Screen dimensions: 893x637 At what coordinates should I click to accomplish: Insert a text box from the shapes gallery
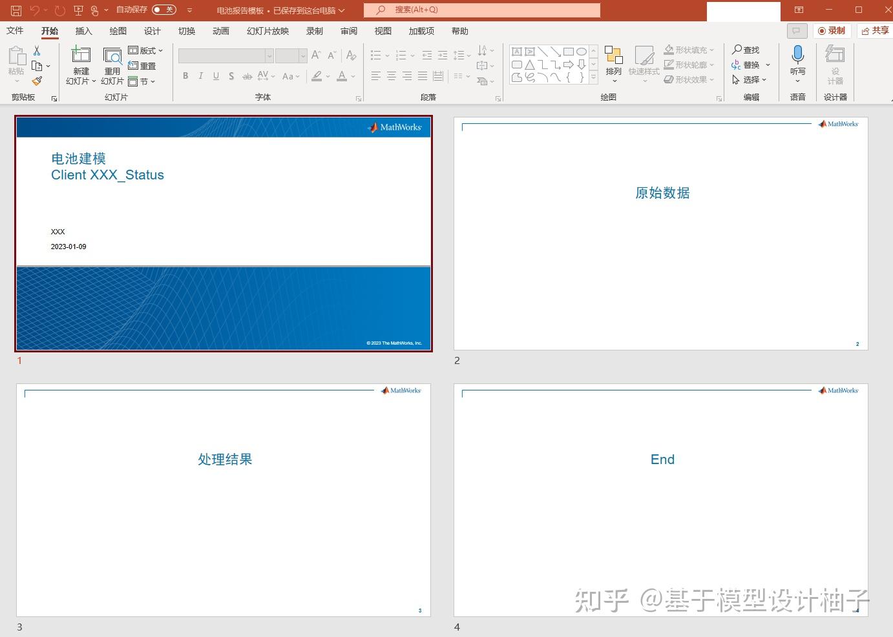[x=517, y=51]
